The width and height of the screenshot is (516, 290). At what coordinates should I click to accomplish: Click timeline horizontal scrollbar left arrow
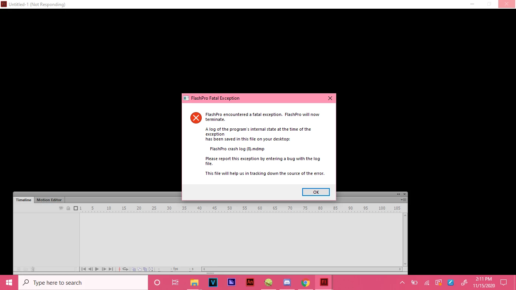pyautogui.click(x=204, y=269)
